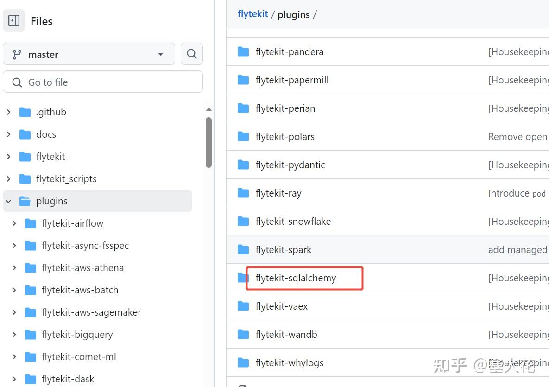Click the flytekit-sqlalchemy folder icon
The width and height of the screenshot is (549, 387).
coord(243,278)
